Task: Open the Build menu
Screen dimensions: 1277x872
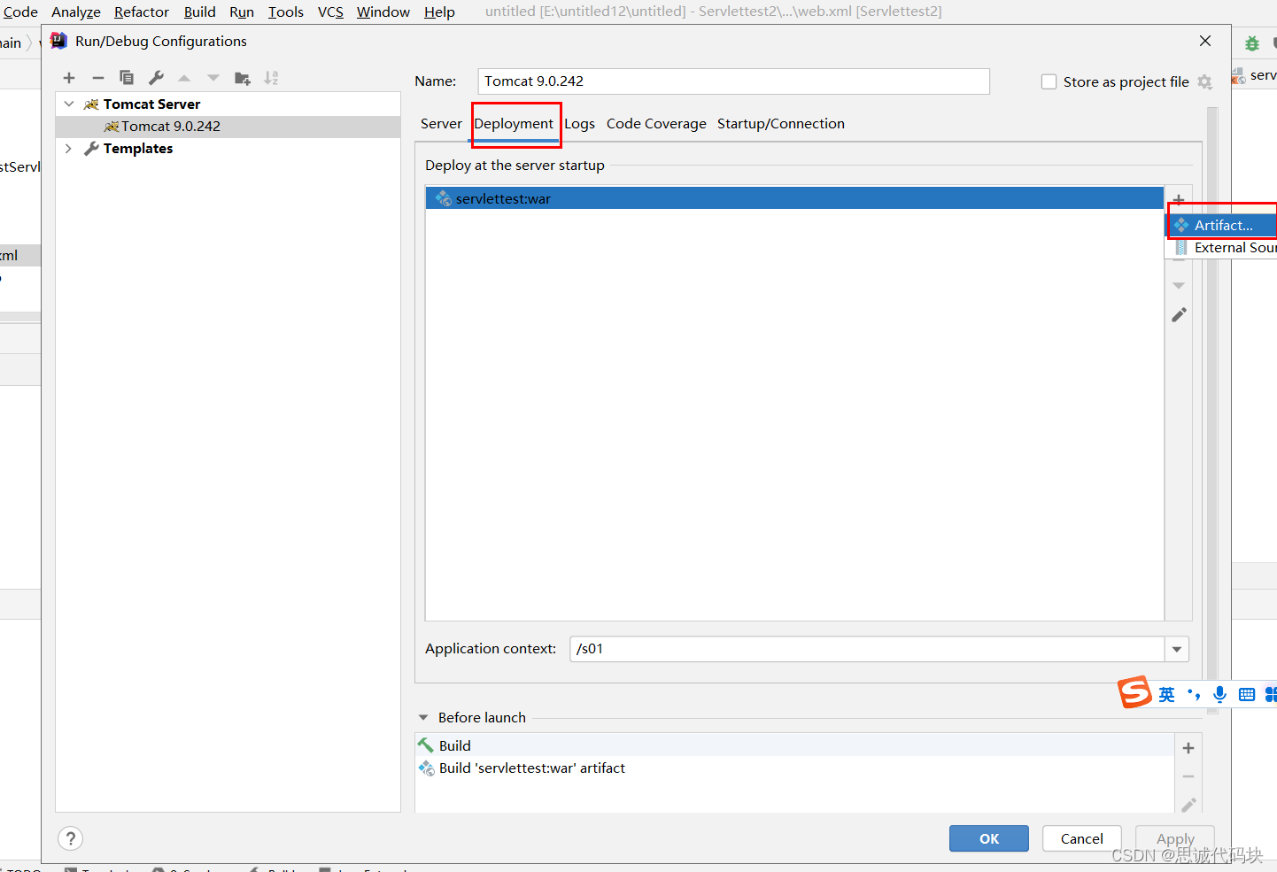Action: point(200,12)
